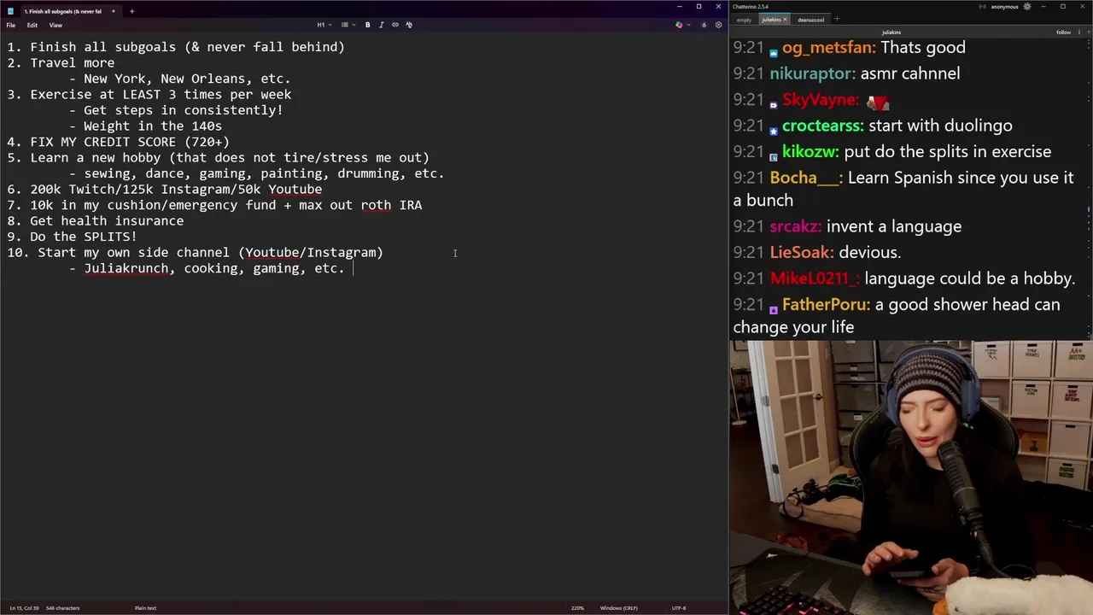The width and height of the screenshot is (1093, 615).
Task: Open Notepad settings gear
Action: point(718,25)
